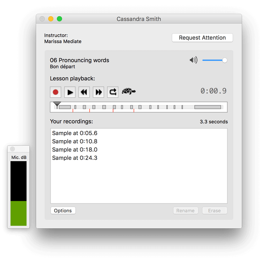Image resolution: width=266 pixels, height=263 pixels.
Task: Click the 0:00.9 time display
Action: (x=214, y=91)
